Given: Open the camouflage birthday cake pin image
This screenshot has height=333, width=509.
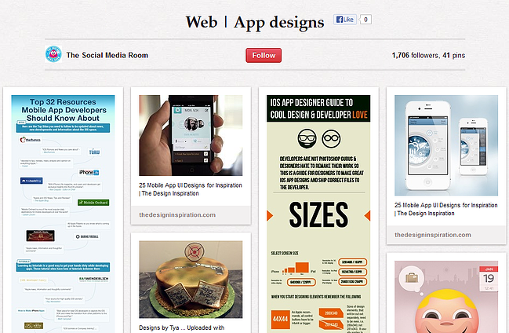Looking at the screenshot, I should [x=191, y=280].
